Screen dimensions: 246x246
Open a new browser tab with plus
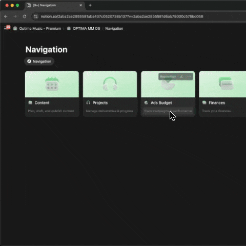(90, 5)
